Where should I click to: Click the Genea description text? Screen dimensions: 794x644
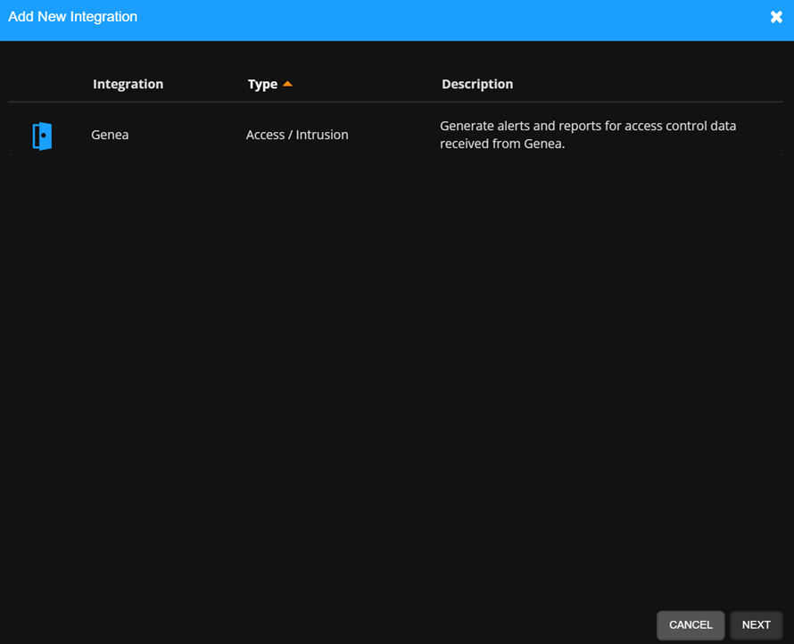tap(587, 135)
